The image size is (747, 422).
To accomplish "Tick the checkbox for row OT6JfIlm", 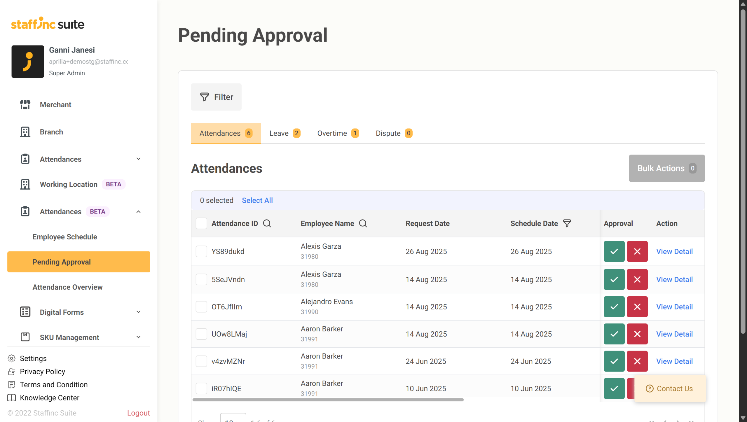I will (x=201, y=307).
